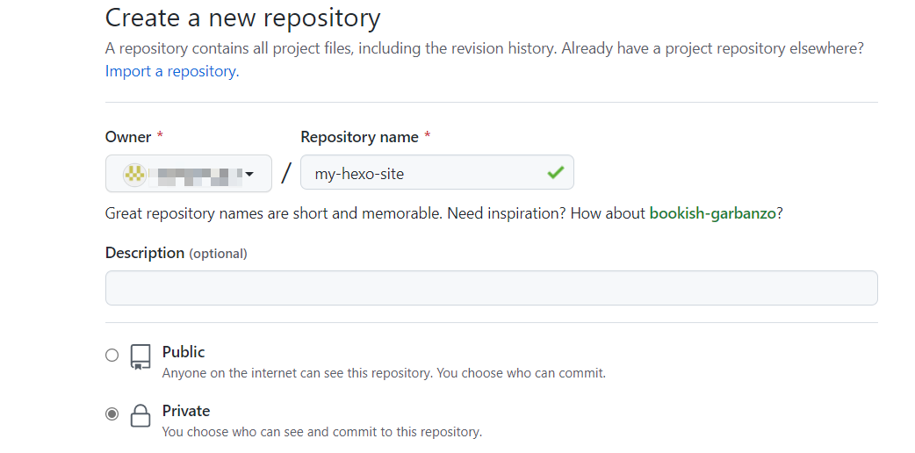The image size is (915, 453).
Task: Click the owner avatar icon
Action: 133,174
